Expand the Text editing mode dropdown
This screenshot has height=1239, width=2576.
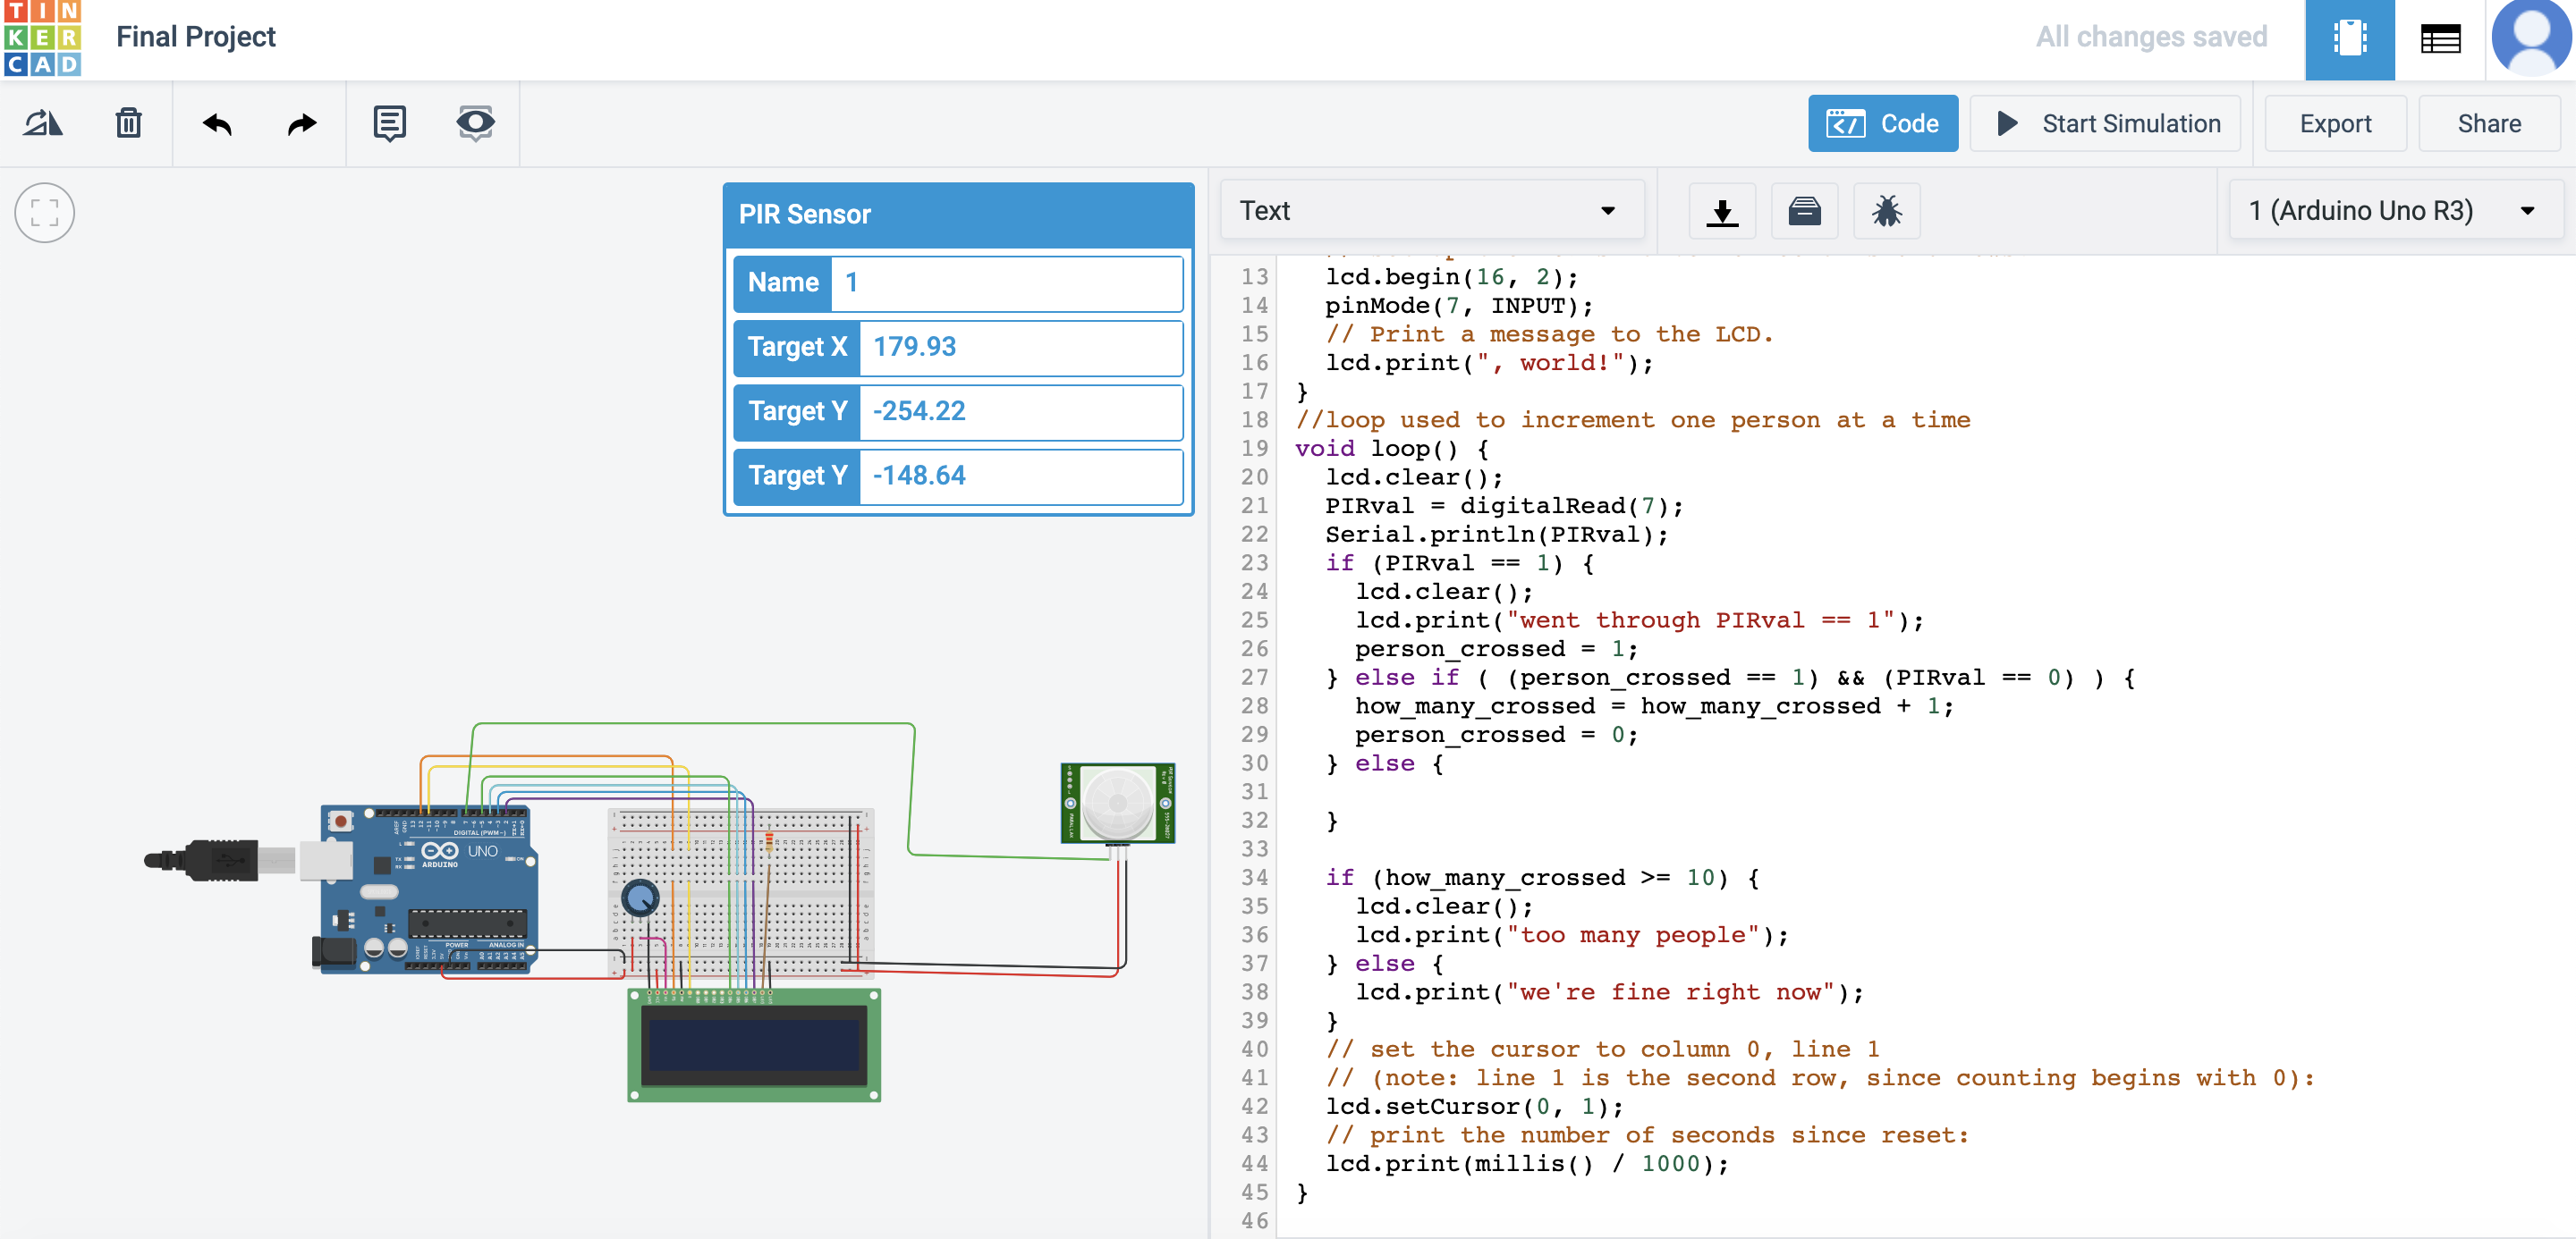point(1431,211)
